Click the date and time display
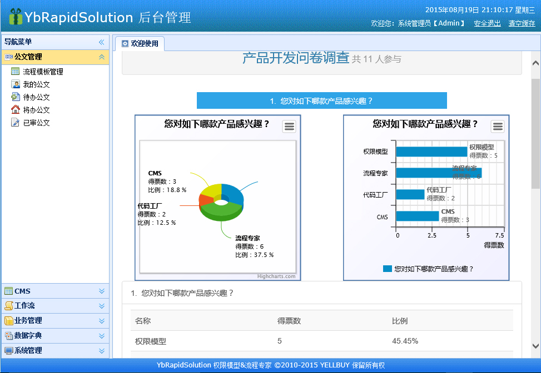The width and height of the screenshot is (541, 373). pos(480,9)
